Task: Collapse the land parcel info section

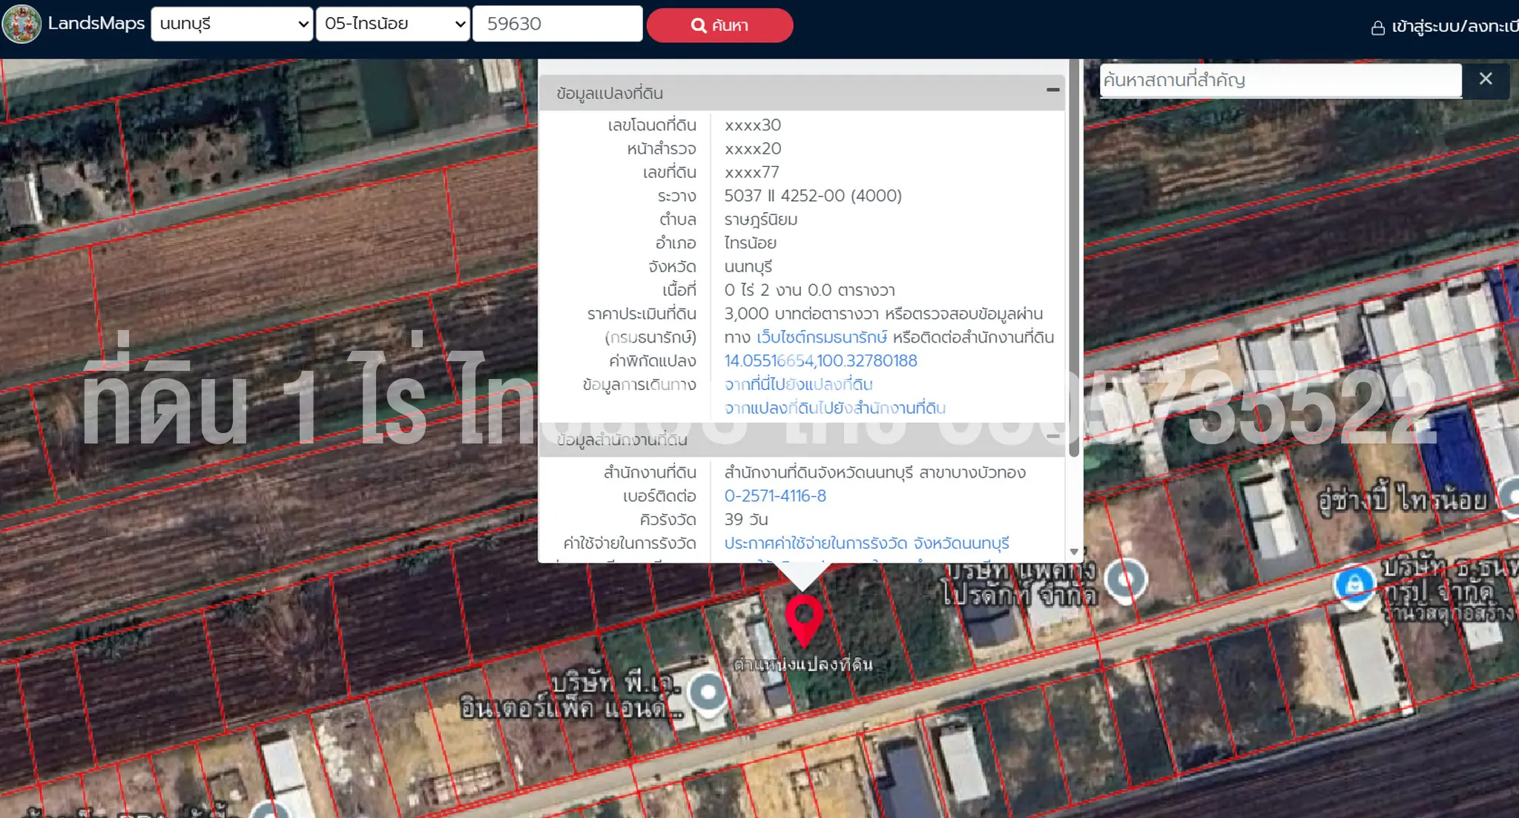Action: pos(1052,90)
